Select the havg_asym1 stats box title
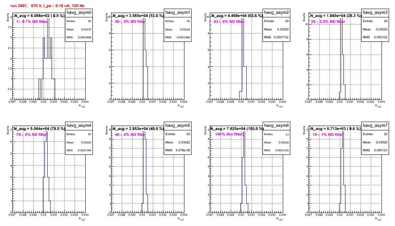 (x=178, y=13)
